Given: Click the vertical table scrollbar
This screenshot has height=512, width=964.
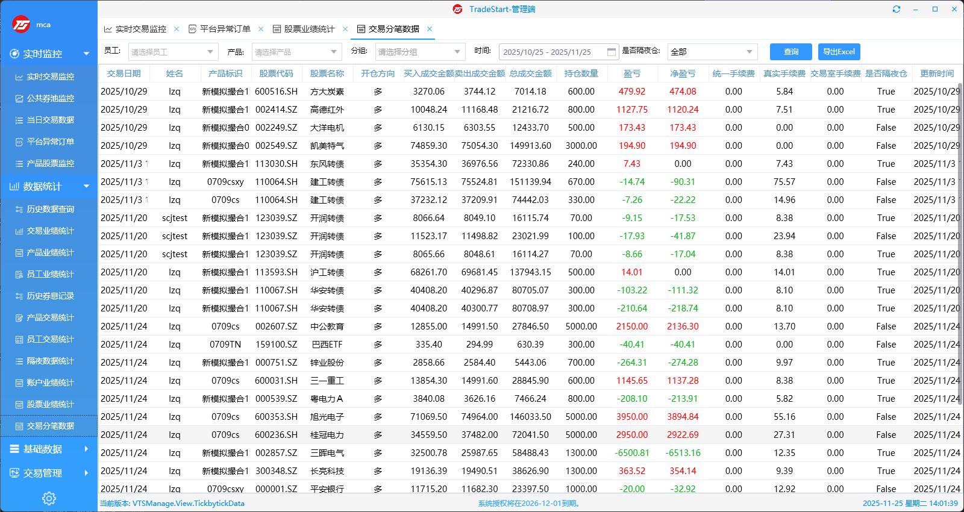Looking at the screenshot, I should click(x=960, y=244).
